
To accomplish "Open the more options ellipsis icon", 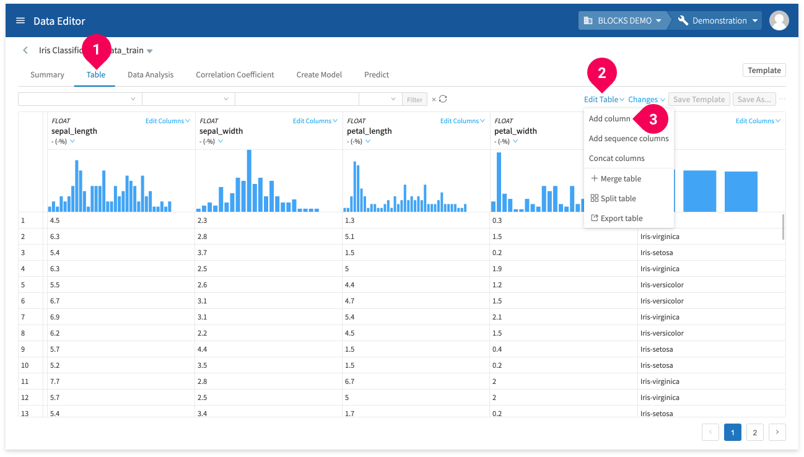I will pos(782,99).
